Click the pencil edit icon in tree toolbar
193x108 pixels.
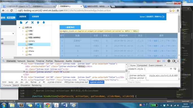(27, 22)
